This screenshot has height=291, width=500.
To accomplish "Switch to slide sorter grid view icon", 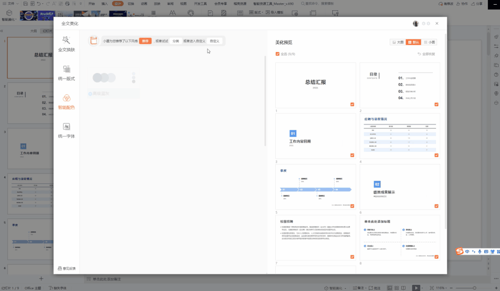I will 397,288.
